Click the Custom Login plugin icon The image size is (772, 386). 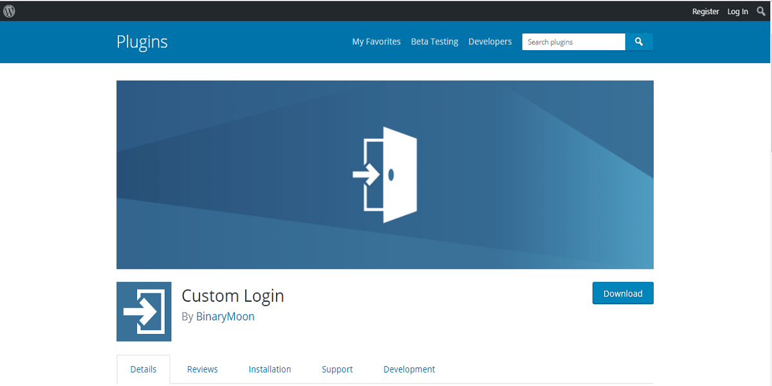point(144,311)
